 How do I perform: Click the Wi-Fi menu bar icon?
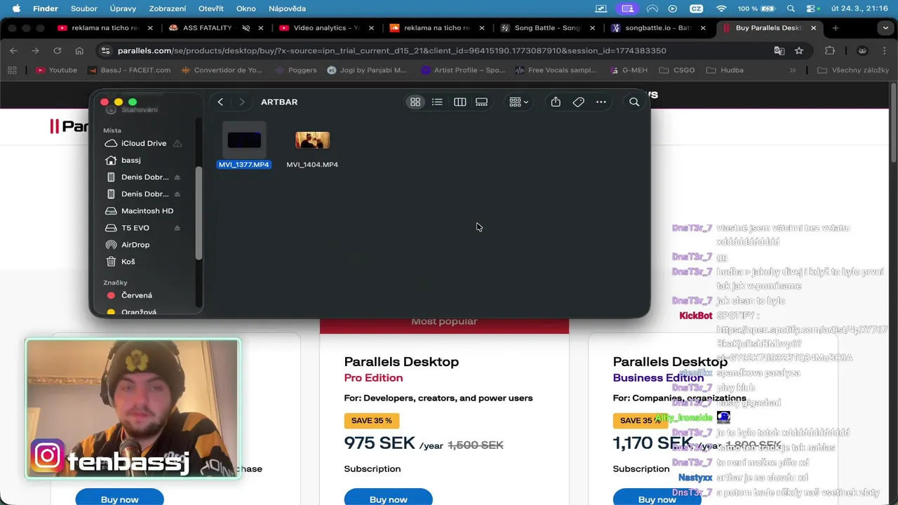pos(721,8)
